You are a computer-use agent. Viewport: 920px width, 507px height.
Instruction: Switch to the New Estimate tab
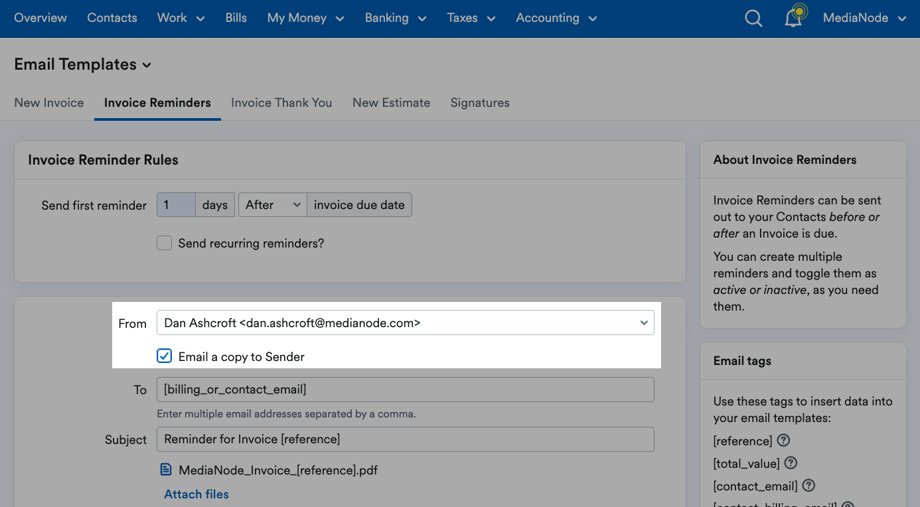coord(391,103)
